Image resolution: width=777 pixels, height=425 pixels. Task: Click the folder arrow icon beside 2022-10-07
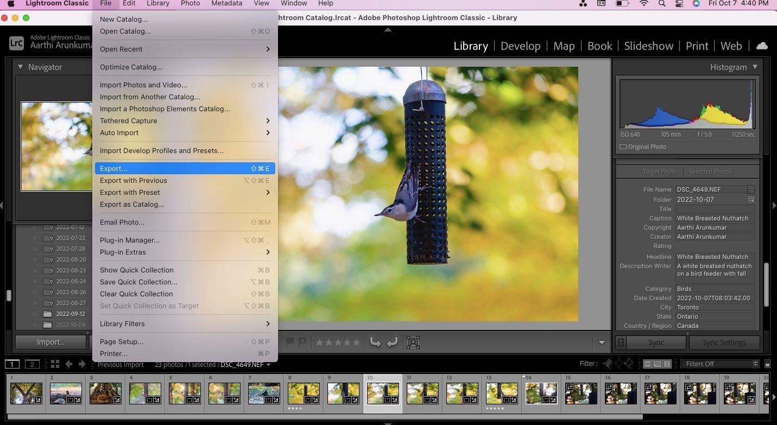click(751, 200)
